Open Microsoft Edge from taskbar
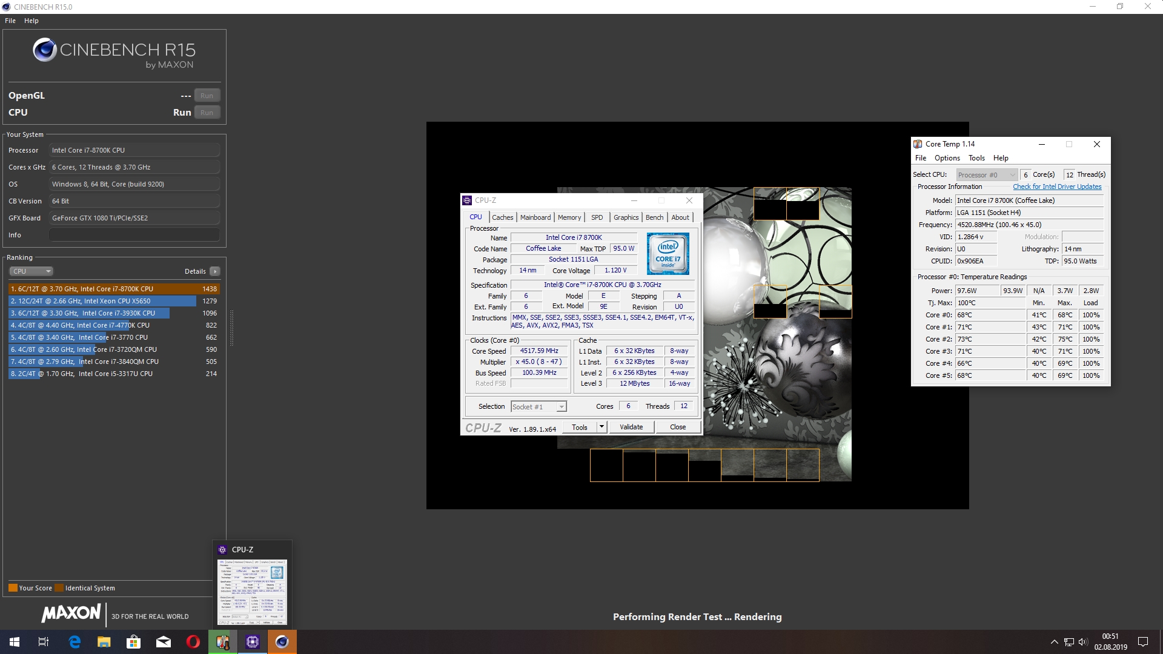This screenshot has width=1163, height=654. click(x=75, y=642)
